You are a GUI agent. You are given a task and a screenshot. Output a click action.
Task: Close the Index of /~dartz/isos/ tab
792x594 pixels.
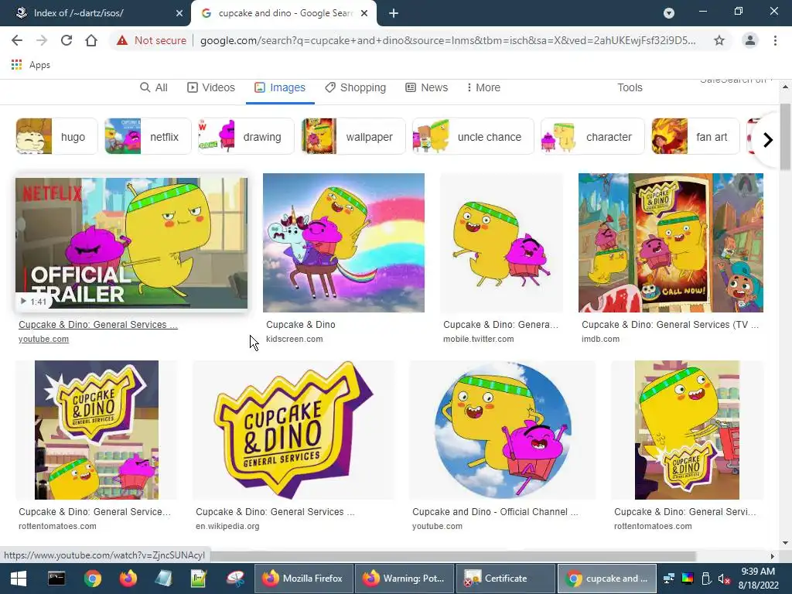point(179,13)
